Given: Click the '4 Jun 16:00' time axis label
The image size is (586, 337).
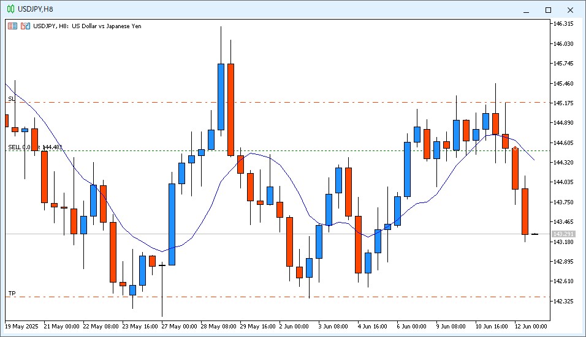Looking at the screenshot, I should 372,327.
